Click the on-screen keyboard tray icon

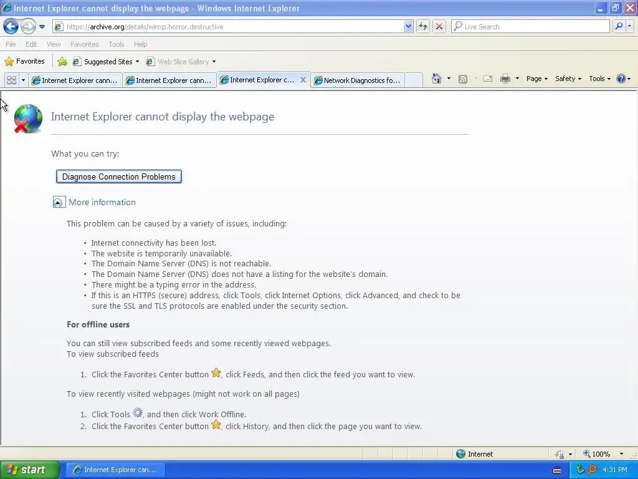click(557, 470)
